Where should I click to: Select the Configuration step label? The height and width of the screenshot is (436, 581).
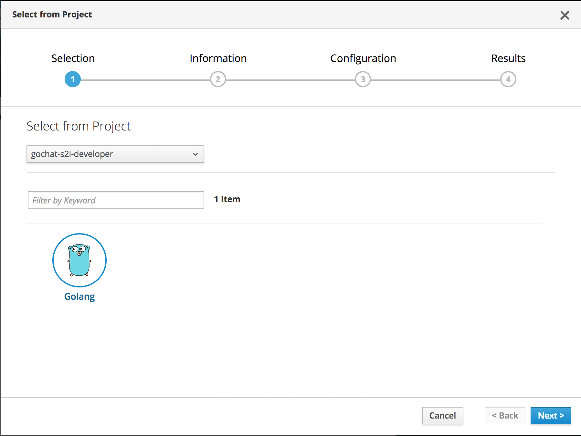coord(363,58)
